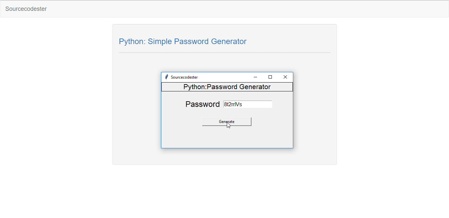The image size is (449, 218).
Task: Click white page area below the gray panel
Action: [x=225, y=191]
